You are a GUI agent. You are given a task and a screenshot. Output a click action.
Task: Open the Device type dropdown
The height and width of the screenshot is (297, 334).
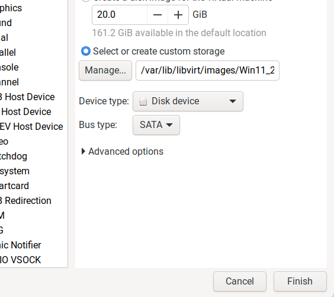click(x=188, y=101)
